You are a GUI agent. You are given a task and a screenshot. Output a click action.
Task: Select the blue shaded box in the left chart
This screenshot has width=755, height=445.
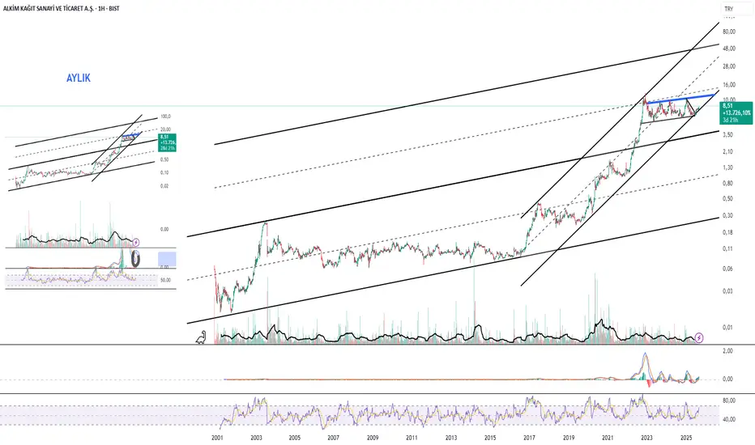(167, 259)
